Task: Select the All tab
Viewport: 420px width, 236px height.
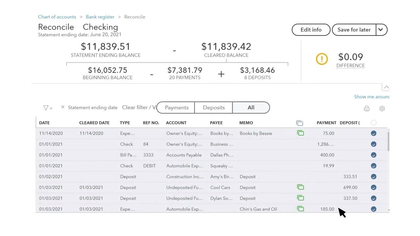Action: click(x=251, y=108)
